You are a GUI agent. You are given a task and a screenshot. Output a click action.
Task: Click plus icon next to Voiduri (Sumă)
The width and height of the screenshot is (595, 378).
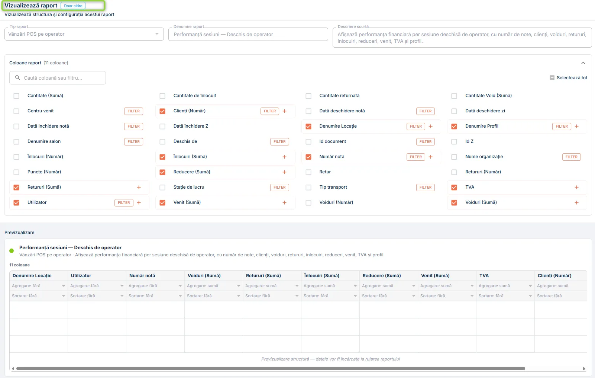pyautogui.click(x=577, y=202)
